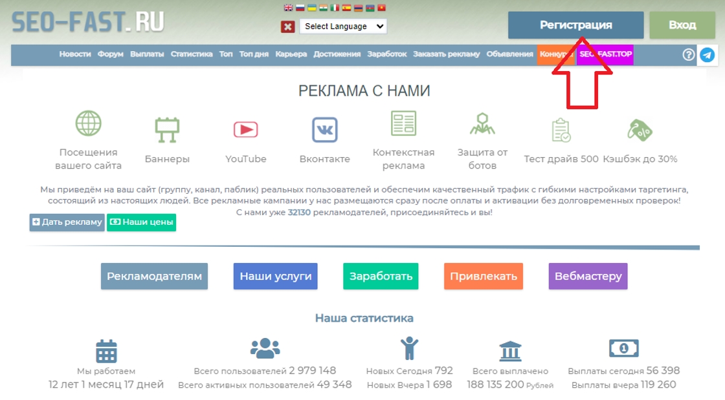Click the Тест драйв 500 clipboard icon
The width and height of the screenshot is (725, 400).
click(x=561, y=130)
